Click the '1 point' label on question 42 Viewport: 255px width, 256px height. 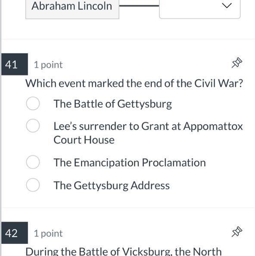pyautogui.click(x=48, y=234)
